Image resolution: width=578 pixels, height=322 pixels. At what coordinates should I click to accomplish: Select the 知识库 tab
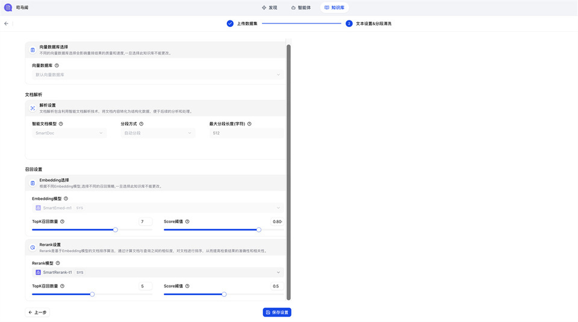click(x=334, y=8)
